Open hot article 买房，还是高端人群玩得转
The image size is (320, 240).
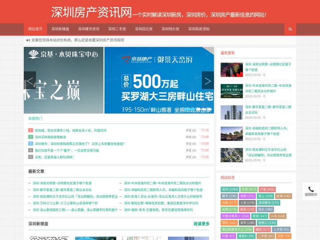coord(54,157)
